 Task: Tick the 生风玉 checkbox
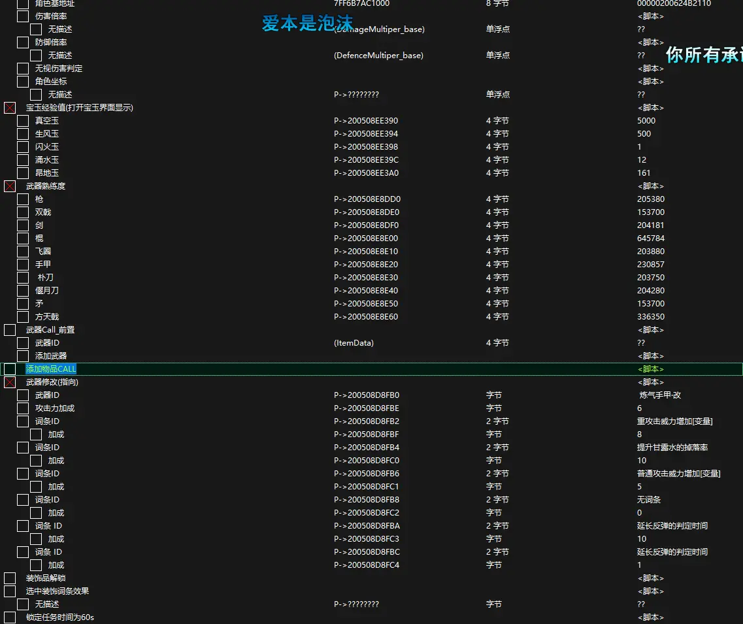point(23,133)
